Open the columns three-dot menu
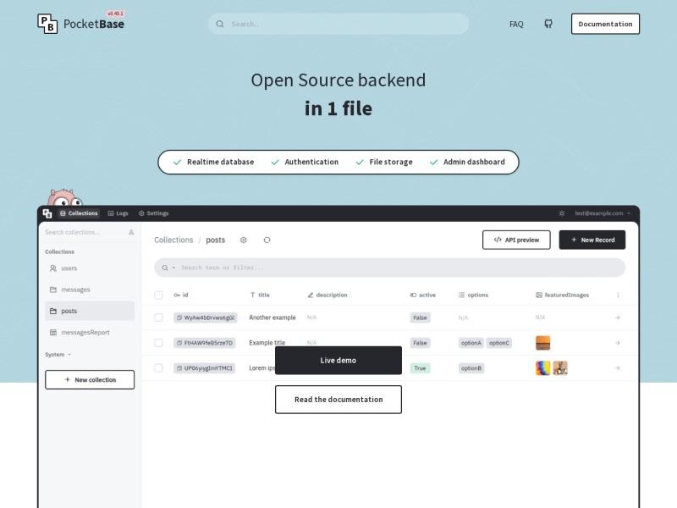Image resolution: width=677 pixels, height=508 pixels. (618, 295)
